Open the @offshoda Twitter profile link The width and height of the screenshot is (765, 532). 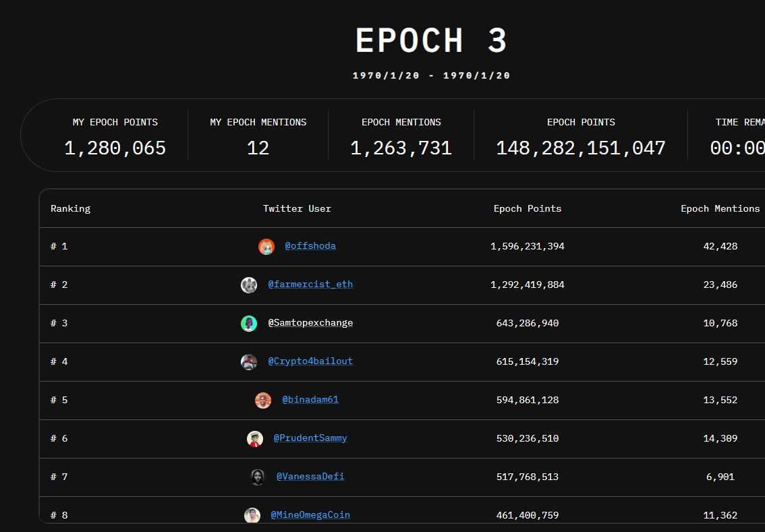point(310,245)
